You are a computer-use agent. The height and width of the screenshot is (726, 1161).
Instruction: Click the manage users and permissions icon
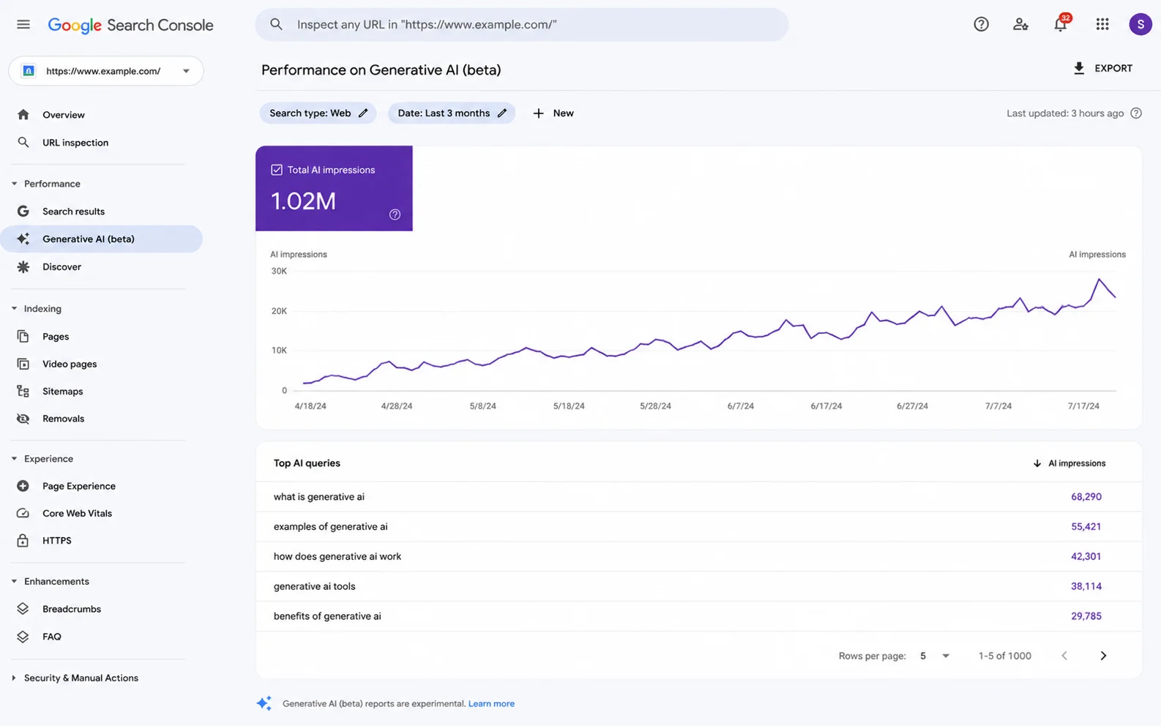pyautogui.click(x=1020, y=25)
